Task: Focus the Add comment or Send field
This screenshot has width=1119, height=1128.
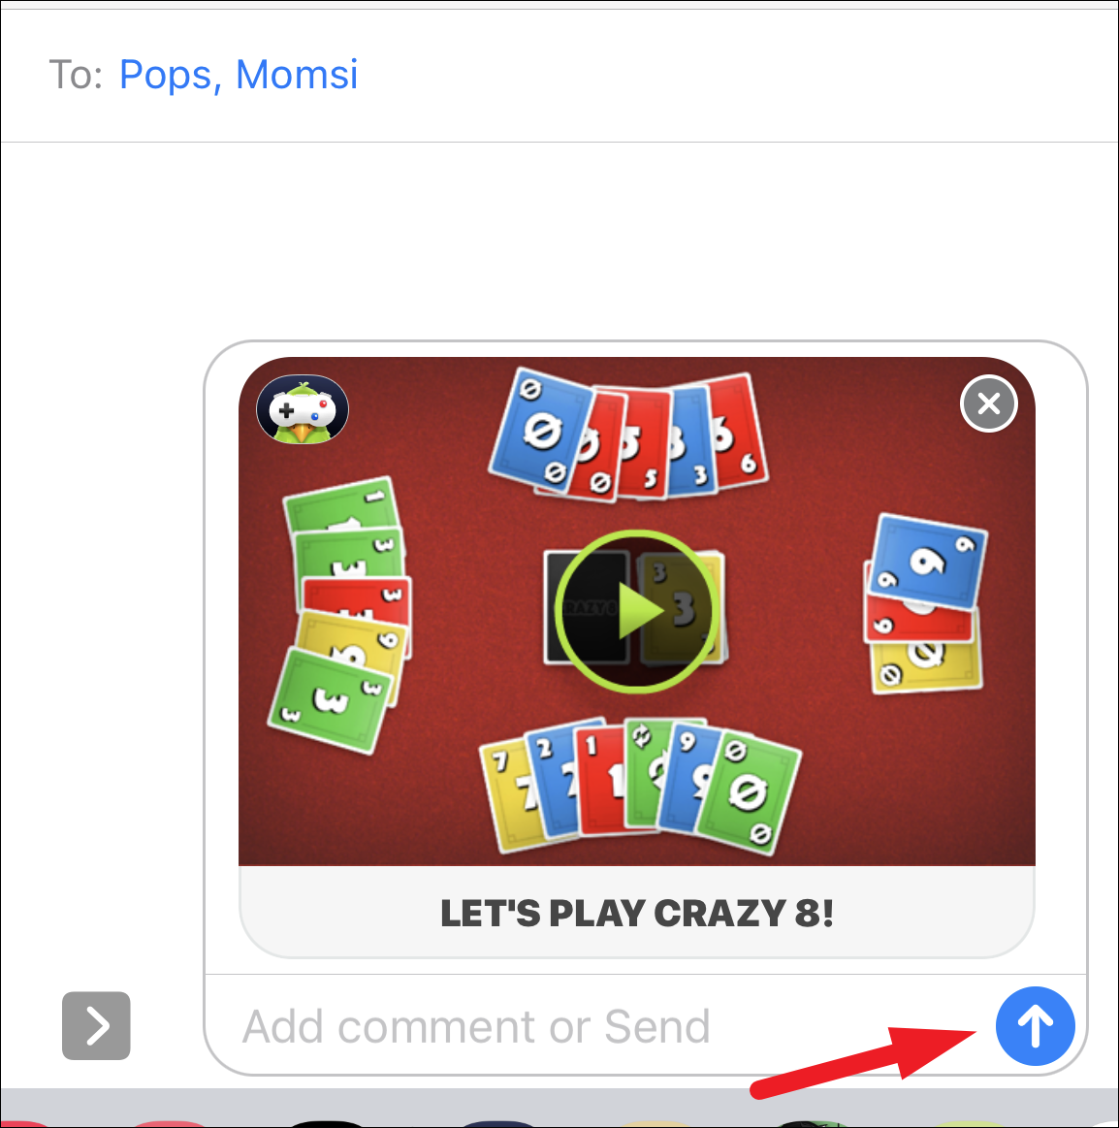Action: coord(597,1026)
